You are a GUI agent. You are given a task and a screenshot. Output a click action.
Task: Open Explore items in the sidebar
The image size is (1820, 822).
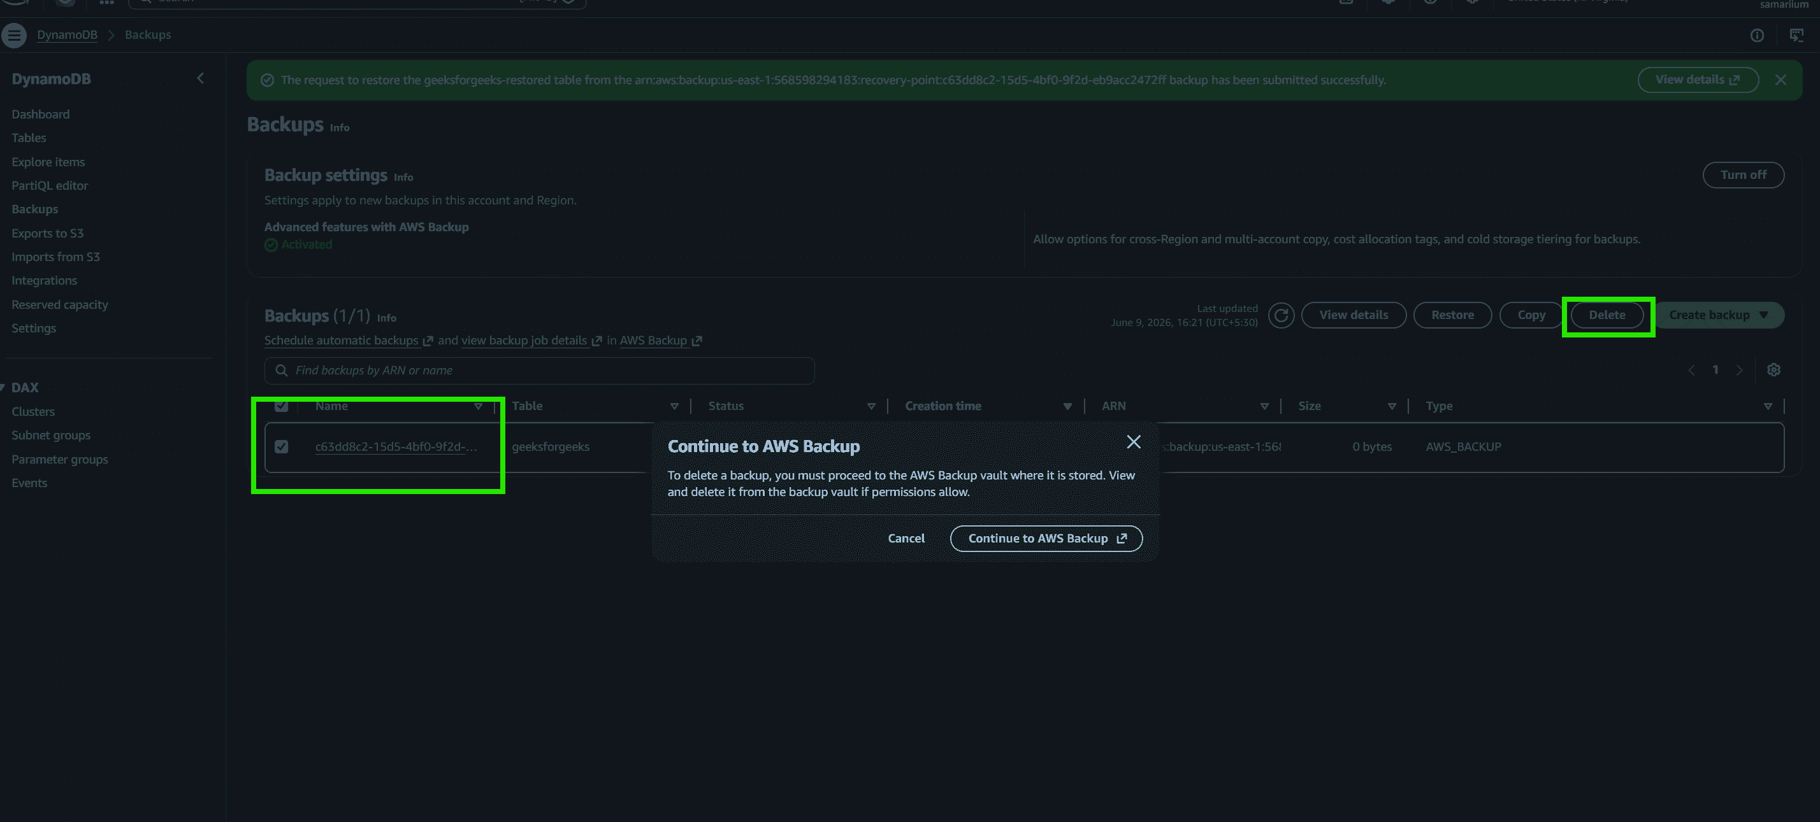click(x=48, y=162)
